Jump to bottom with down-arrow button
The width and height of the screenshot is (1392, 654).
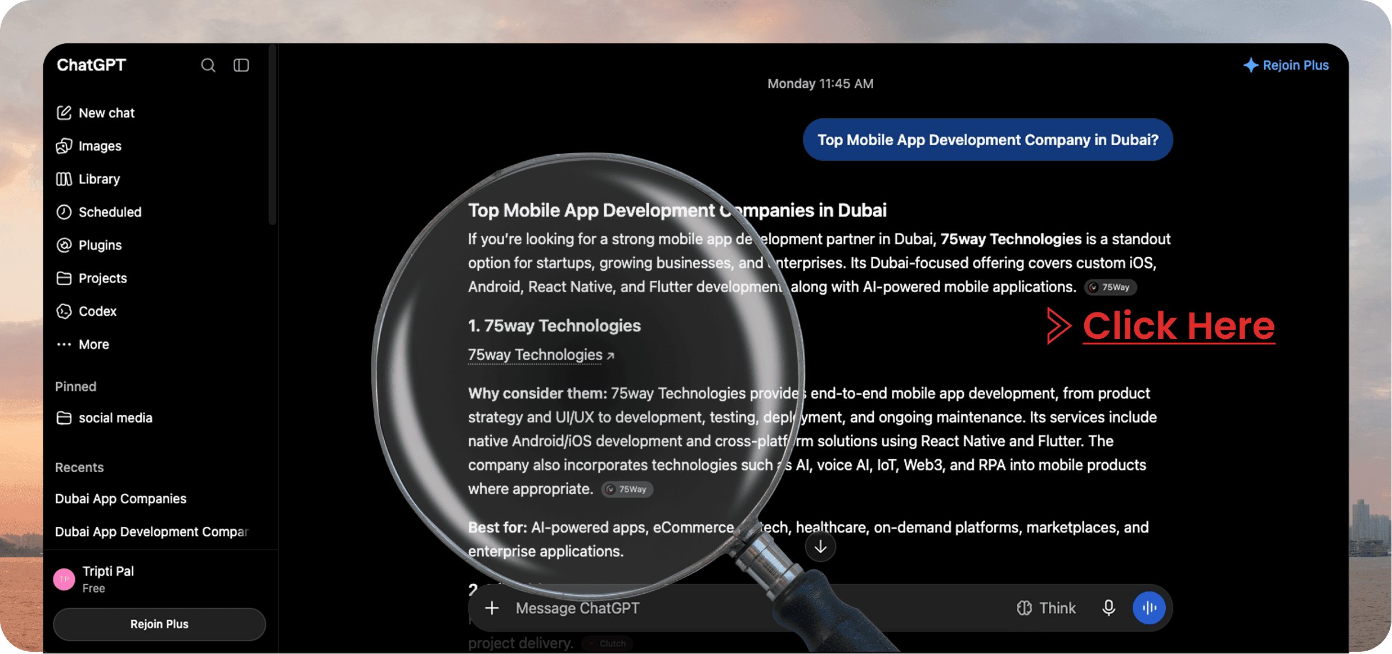click(820, 547)
